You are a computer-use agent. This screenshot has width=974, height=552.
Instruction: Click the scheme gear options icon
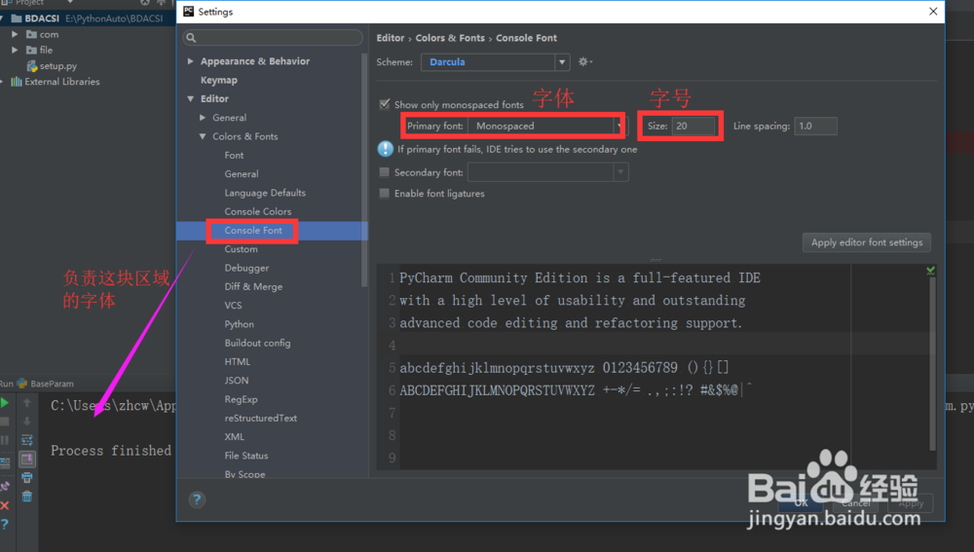point(584,61)
